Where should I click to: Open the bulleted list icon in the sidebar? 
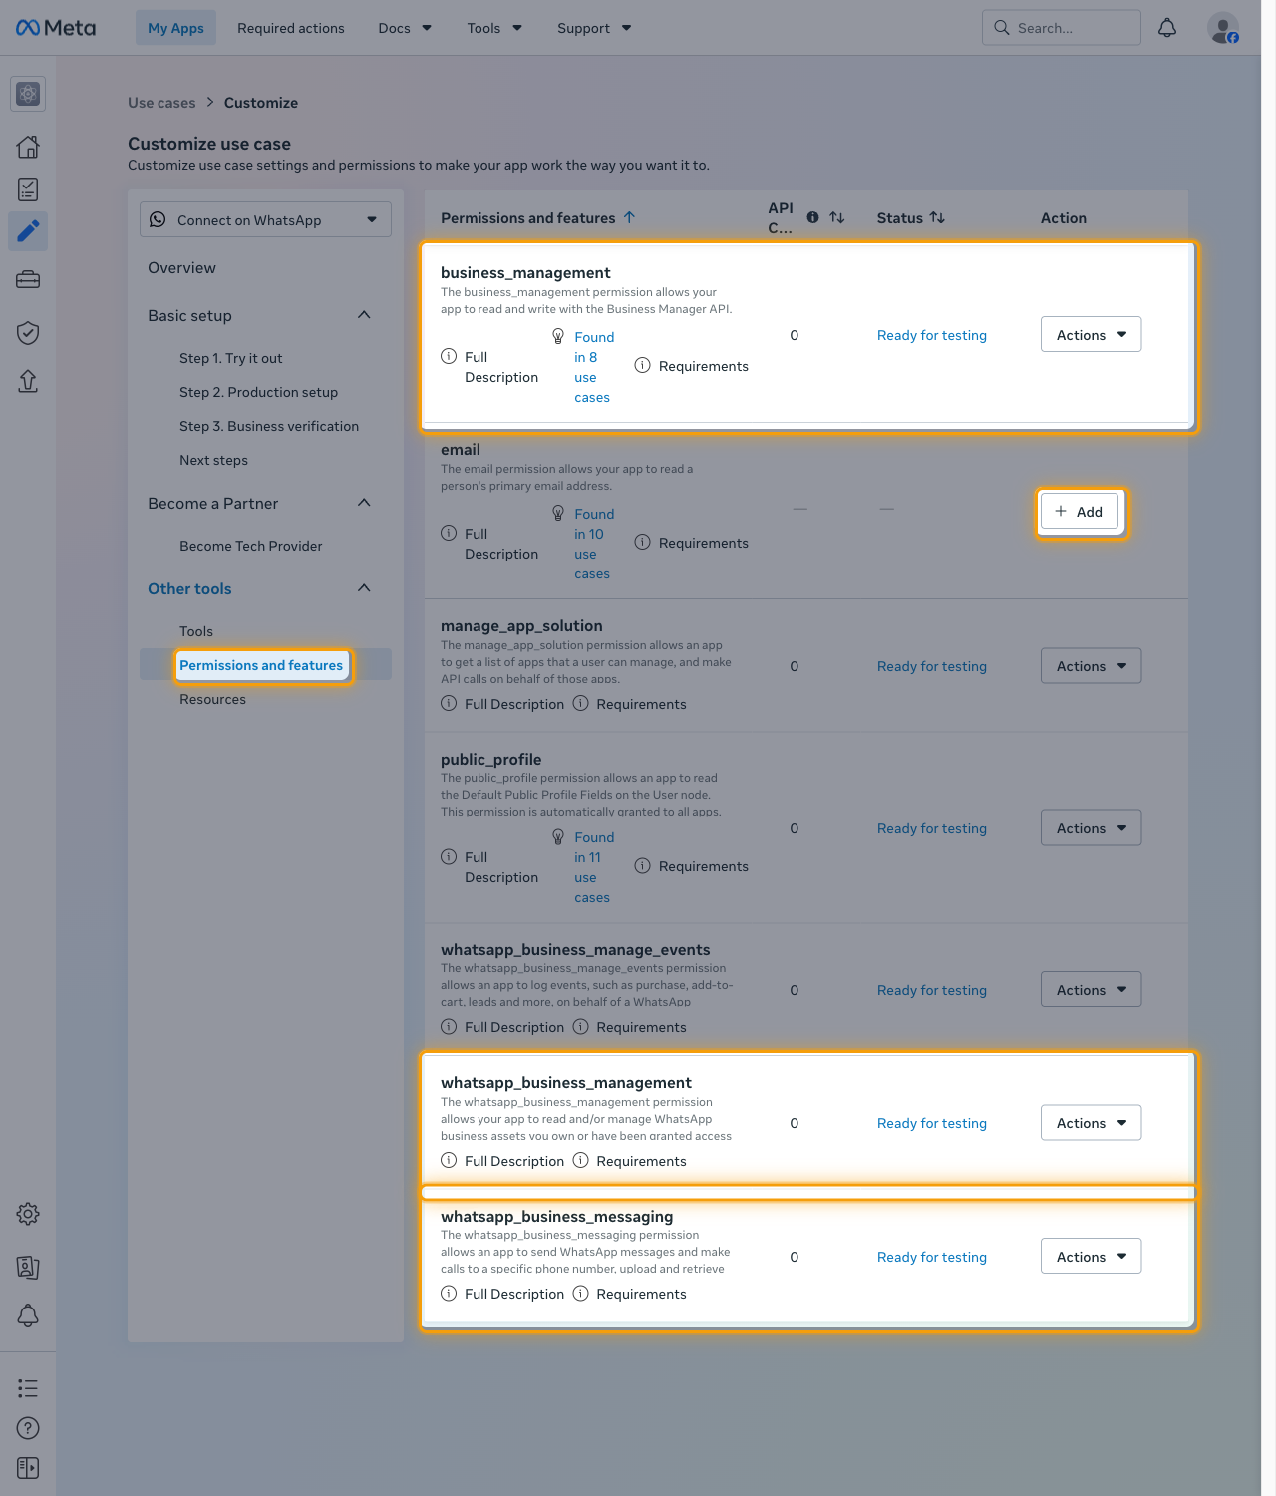(28, 1388)
